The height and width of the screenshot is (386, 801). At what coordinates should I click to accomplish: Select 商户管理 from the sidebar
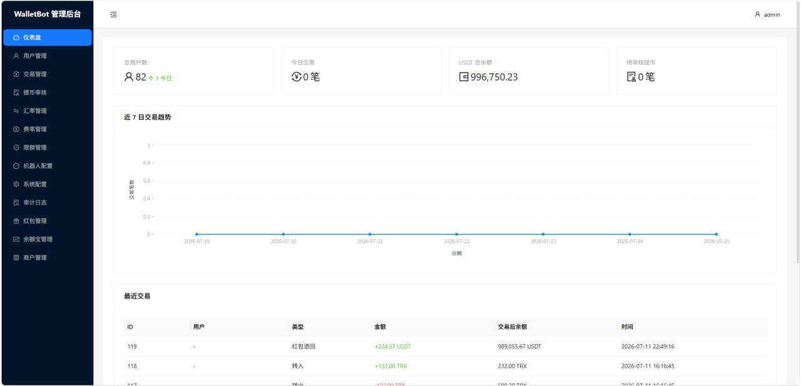click(x=48, y=258)
